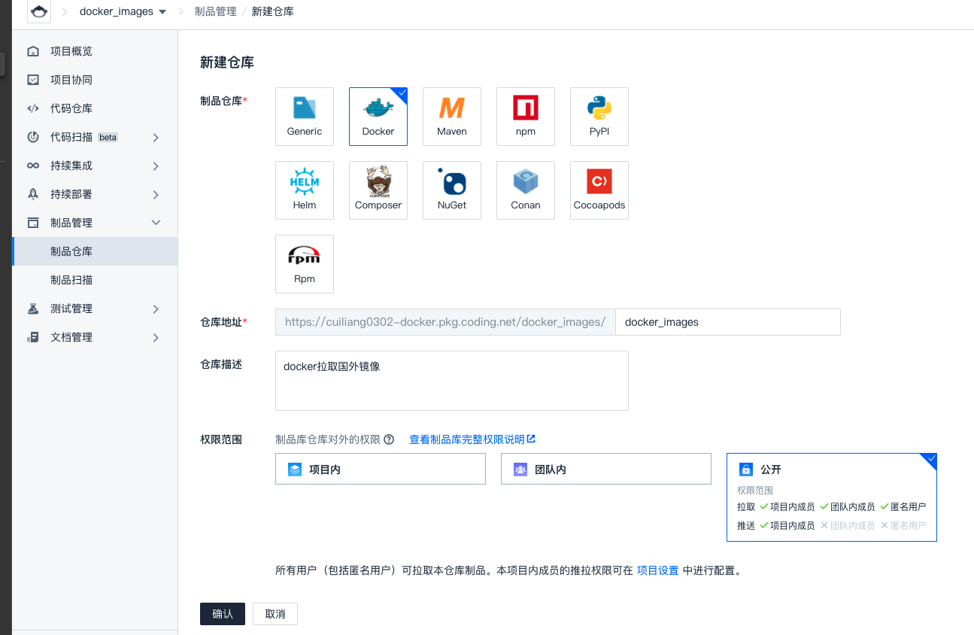Expand the 代码扫描 submenu chevron
This screenshot has height=635, width=974.
[156, 137]
